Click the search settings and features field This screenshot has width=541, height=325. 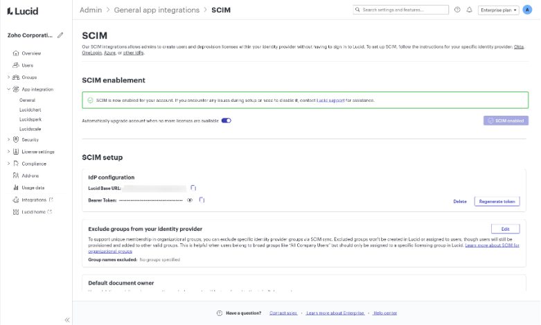click(x=400, y=10)
